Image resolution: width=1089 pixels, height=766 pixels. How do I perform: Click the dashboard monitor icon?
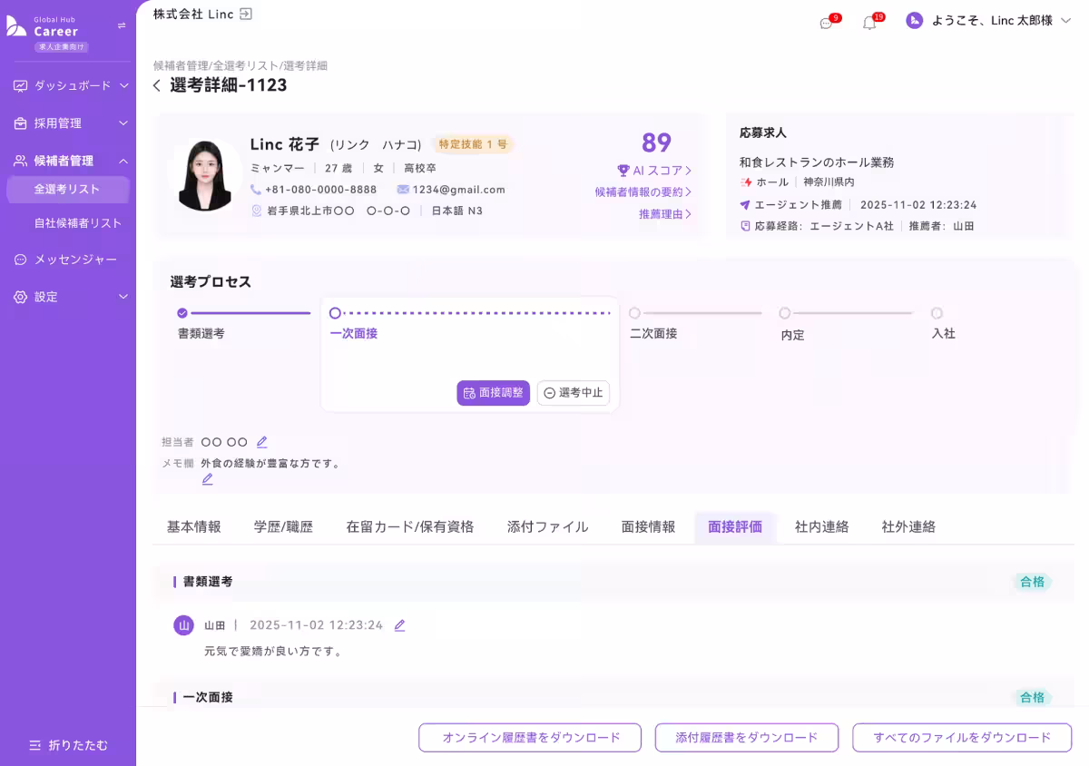click(20, 86)
